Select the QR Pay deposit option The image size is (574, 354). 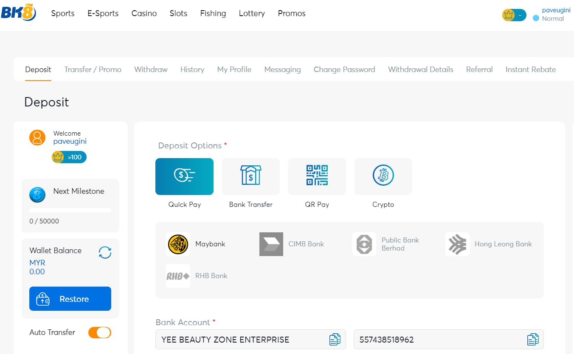click(x=317, y=176)
